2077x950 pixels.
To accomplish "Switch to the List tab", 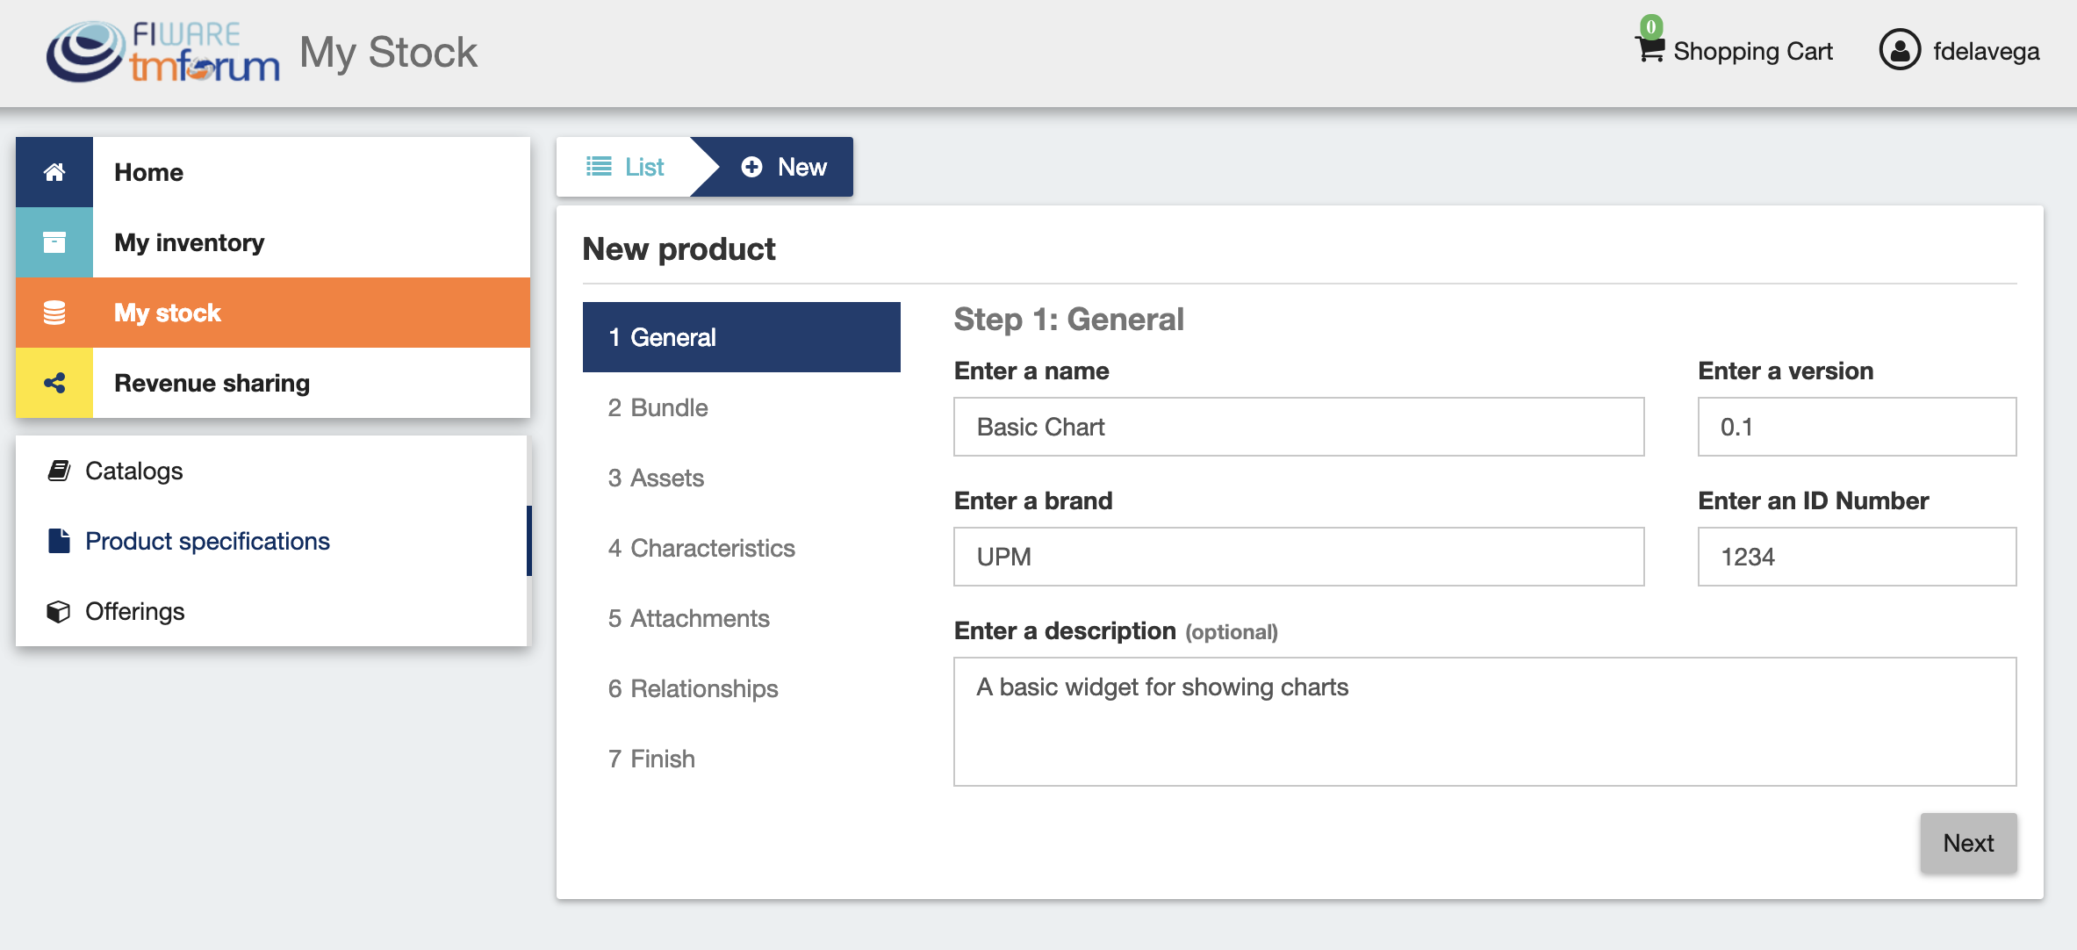I will [x=625, y=167].
